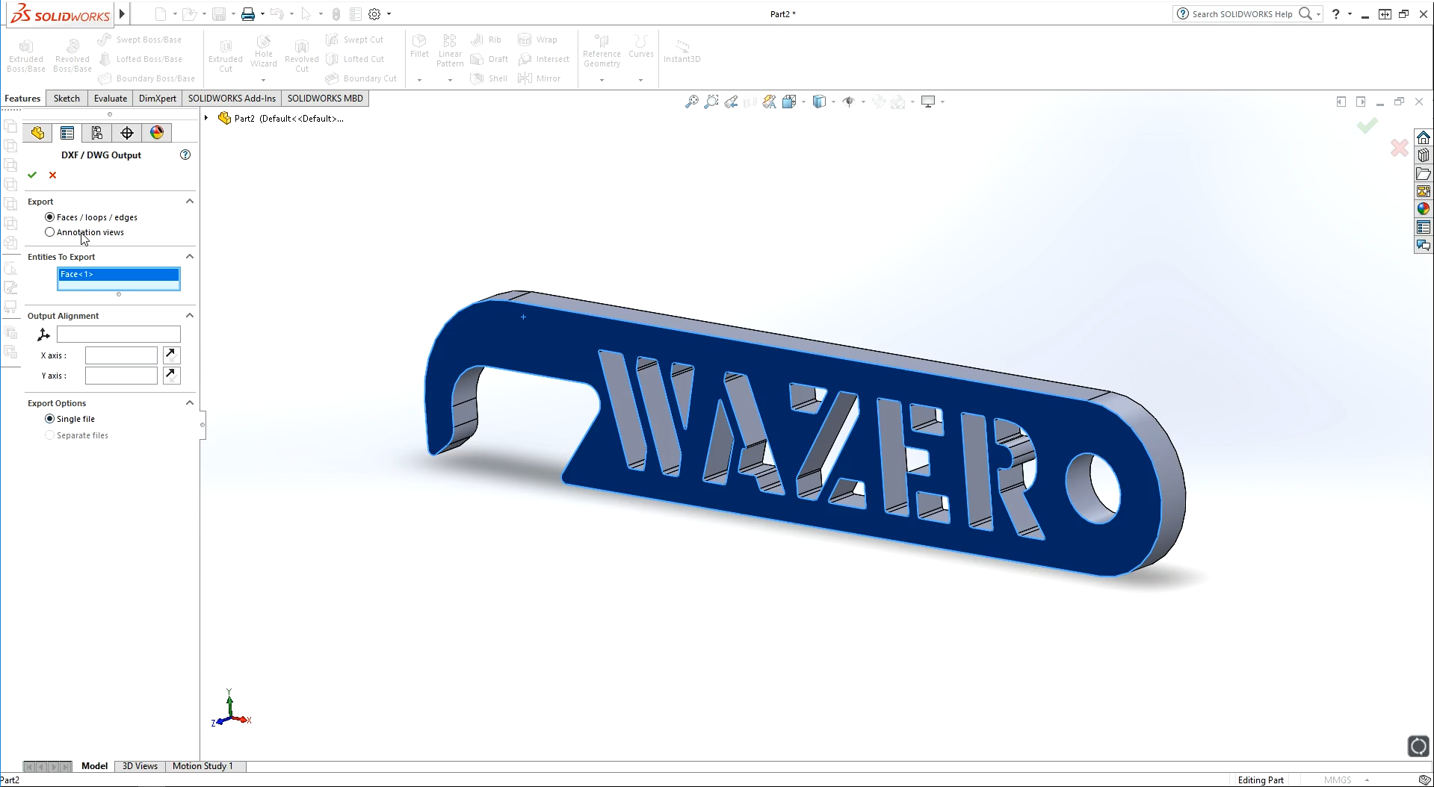Switch to the DimXpert tab
1434x787 pixels.
click(158, 99)
